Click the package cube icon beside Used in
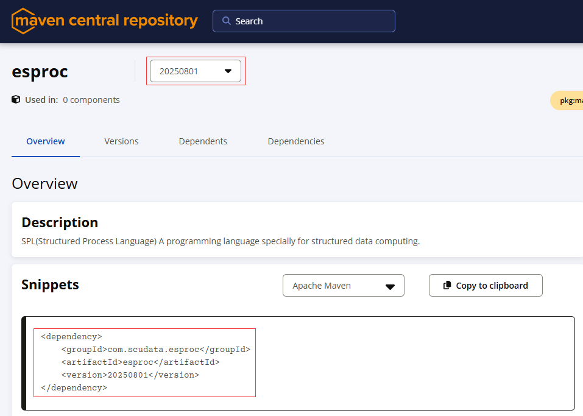This screenshot has width=583, height=416. pos(16,99)
